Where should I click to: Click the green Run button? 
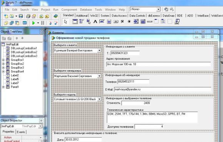(x=33, y=23)
